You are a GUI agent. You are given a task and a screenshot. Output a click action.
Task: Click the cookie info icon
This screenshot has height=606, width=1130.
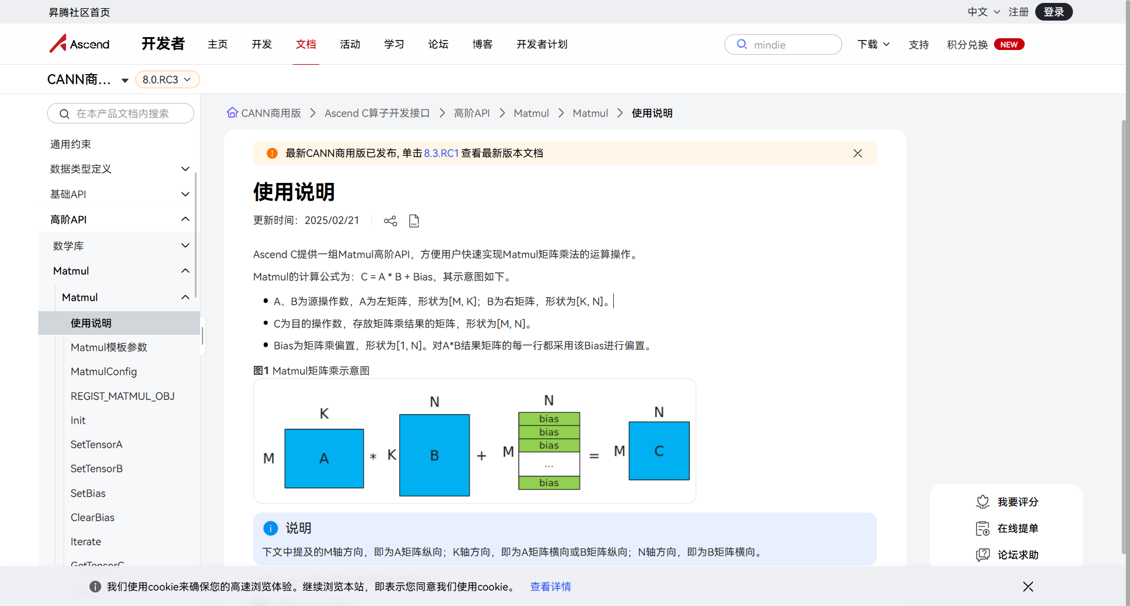click(x=95, y=587)
